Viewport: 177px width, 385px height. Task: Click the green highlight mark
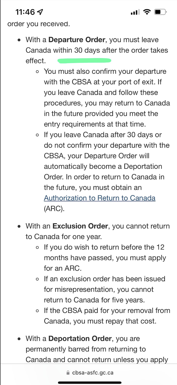pos(84,60)
